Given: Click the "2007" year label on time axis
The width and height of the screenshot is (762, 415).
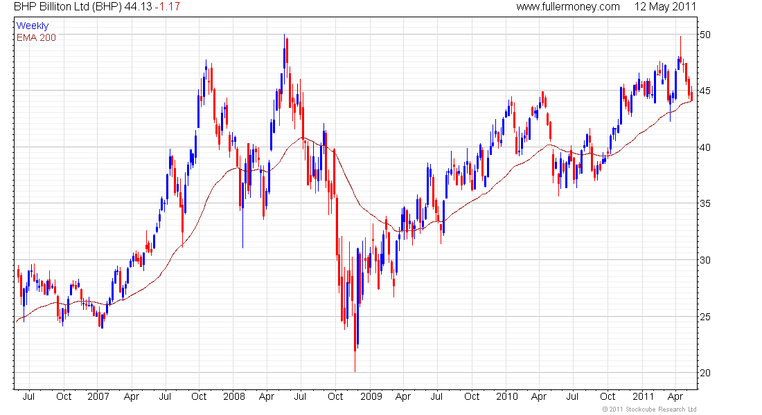Looking at the screenshot, I should [98, 396].
